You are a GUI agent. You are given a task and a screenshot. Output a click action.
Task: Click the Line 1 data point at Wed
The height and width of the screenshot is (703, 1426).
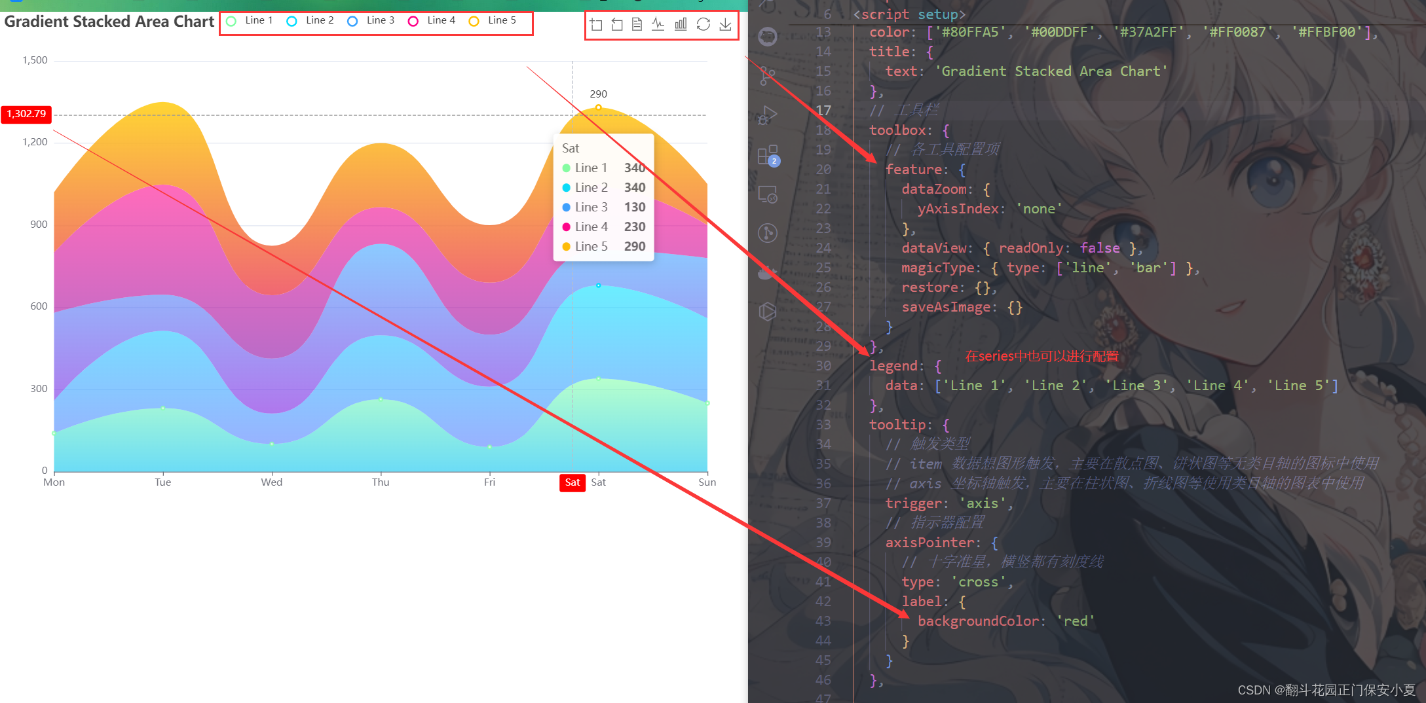point(272,444)
